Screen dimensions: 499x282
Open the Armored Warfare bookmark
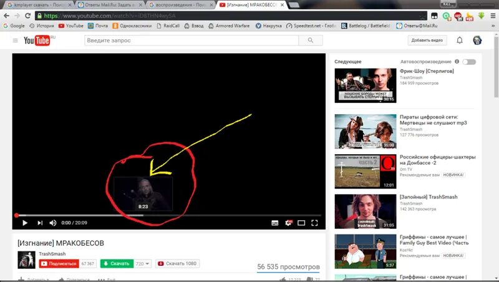[229, 26]
